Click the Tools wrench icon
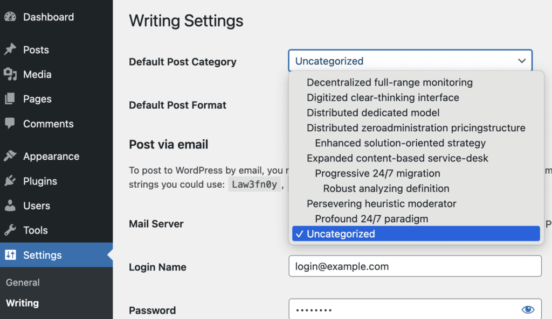Screen dimensions: 552x319 click(x=10, y=230)
